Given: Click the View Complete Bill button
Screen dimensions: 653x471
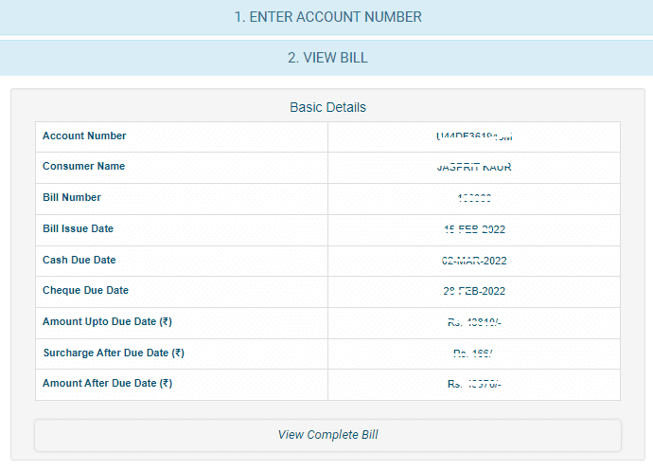Looking at the screenshot, I should coord(327,435).
